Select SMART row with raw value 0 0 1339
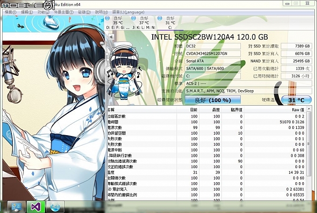317x213 pixels. (206, 128)
